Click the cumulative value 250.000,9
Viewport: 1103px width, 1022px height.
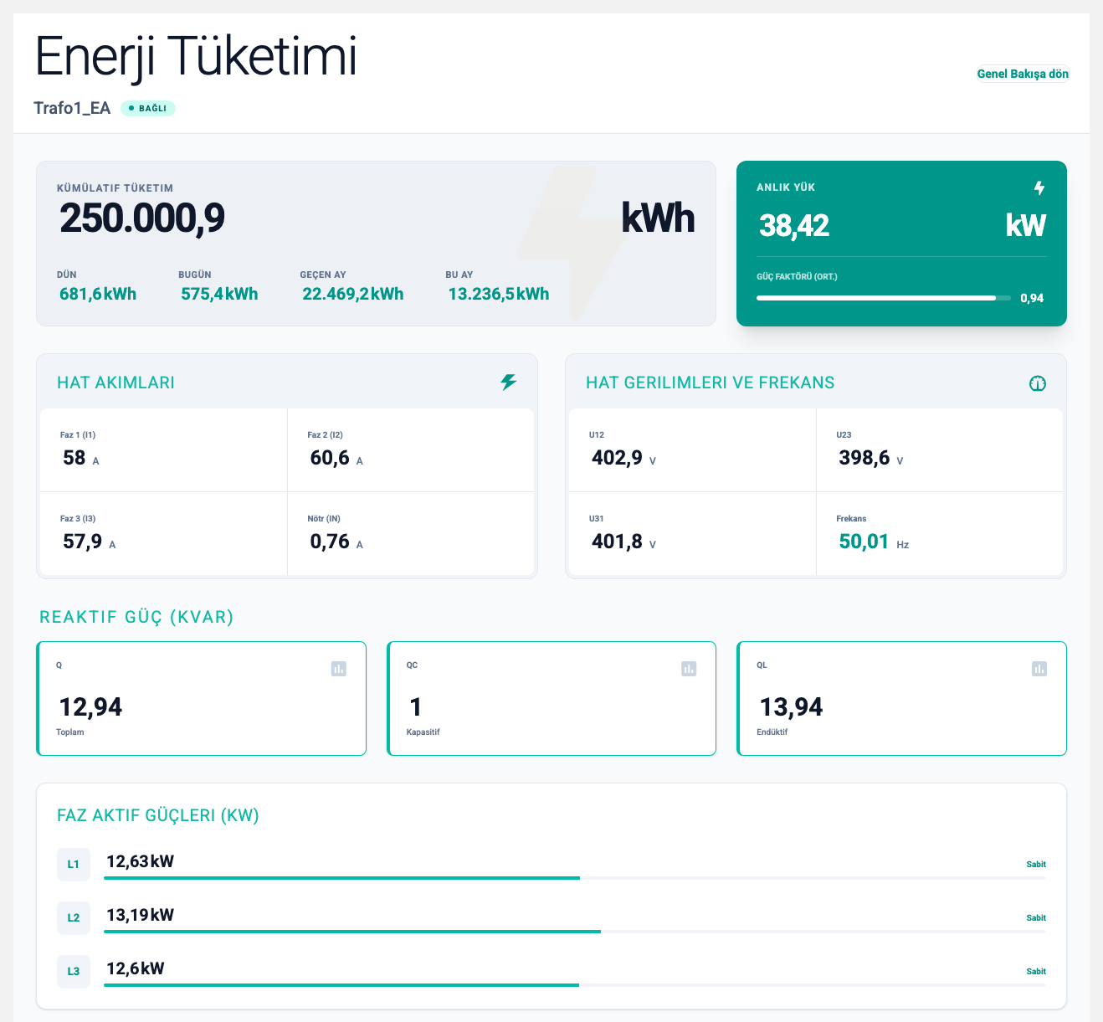[x=142, y=218]
